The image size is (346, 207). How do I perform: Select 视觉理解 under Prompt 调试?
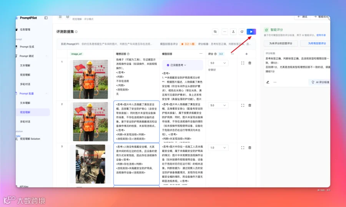25,75
